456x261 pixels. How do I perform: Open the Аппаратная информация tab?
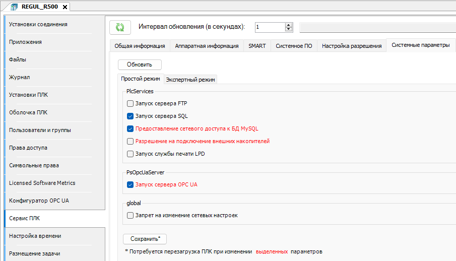click(207, 46)
